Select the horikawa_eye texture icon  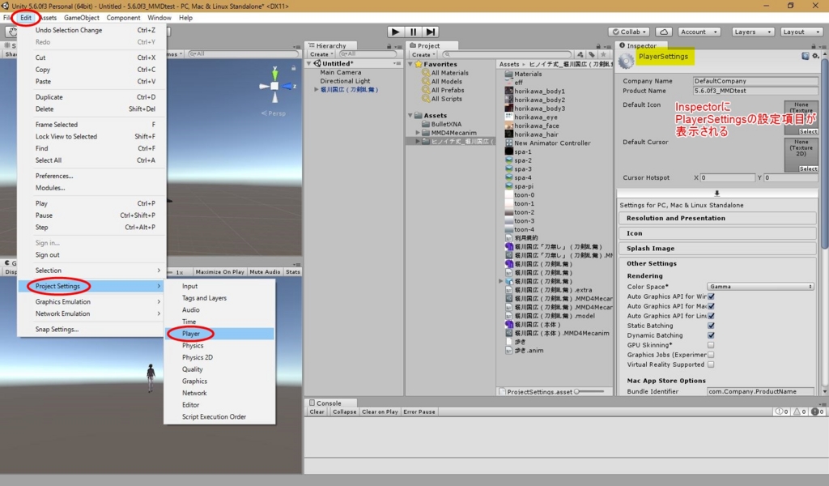(x=508, y=117)
